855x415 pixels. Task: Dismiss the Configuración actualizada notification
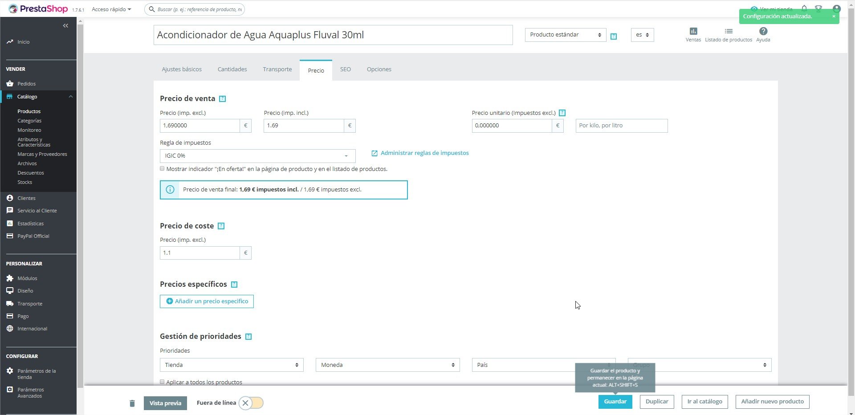click(x=834, y=16)
